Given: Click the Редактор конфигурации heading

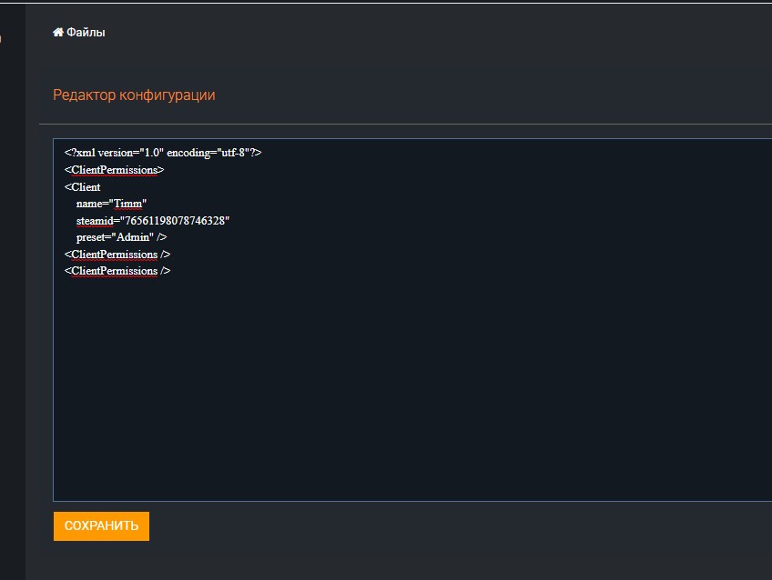Looking at the screenshot, I should pos(134,95).
